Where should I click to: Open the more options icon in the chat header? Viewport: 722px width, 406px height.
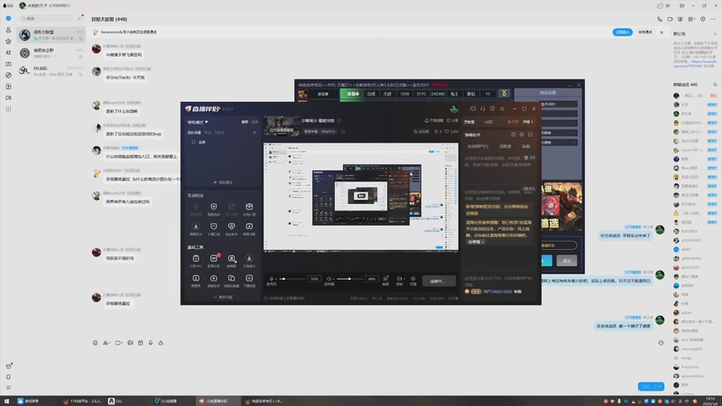[713, 19]
